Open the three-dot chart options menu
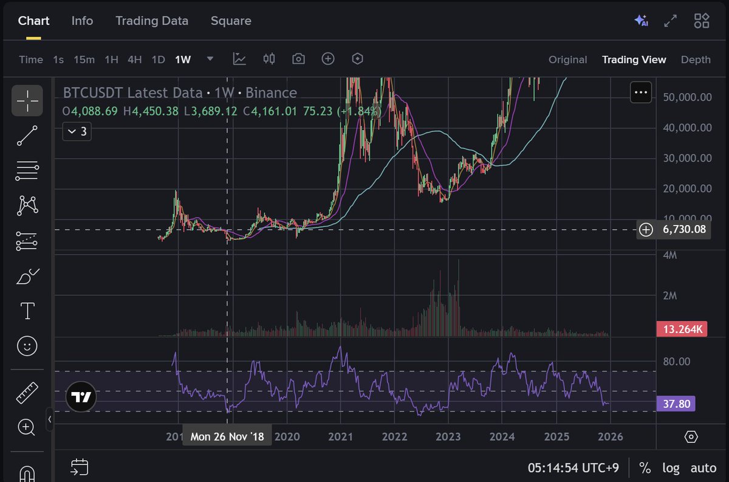 641,93
